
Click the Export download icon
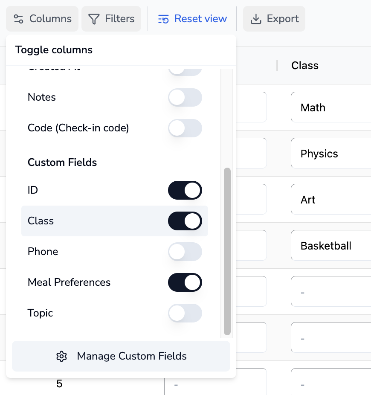coord(255,19)
